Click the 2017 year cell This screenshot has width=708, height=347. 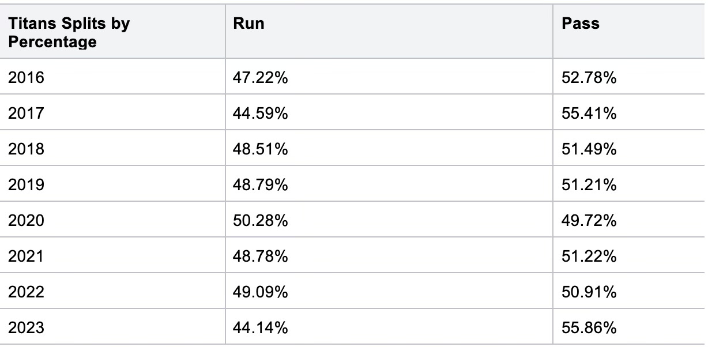113,113
